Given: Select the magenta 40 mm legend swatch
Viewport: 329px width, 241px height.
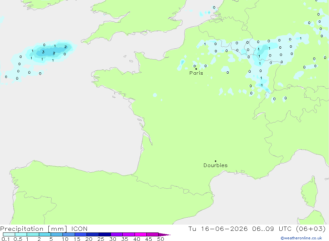Looking at the screenshot, I should pyautogui.click(x=140, y=234).
